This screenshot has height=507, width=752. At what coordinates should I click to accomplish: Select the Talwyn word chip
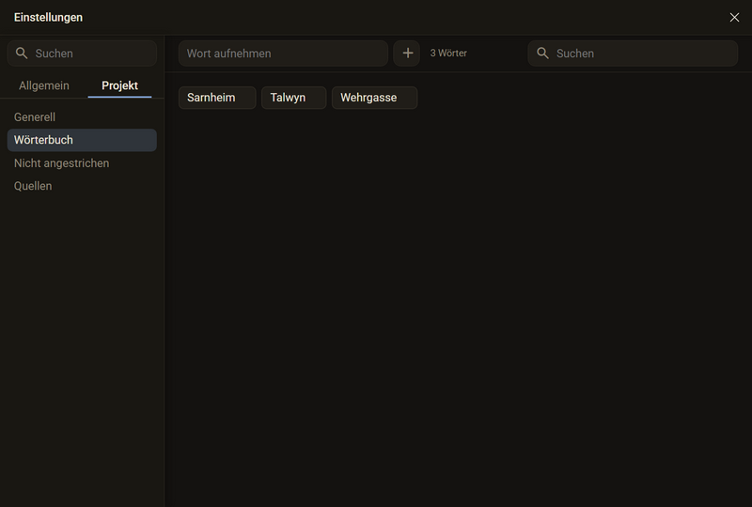(x=294, y=98)
